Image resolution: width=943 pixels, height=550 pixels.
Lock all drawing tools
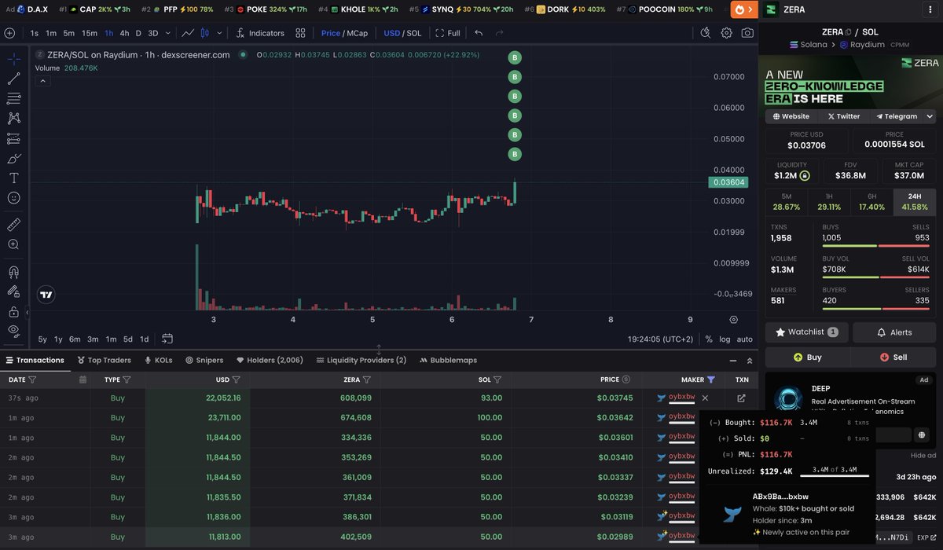(x=13, y=311)
